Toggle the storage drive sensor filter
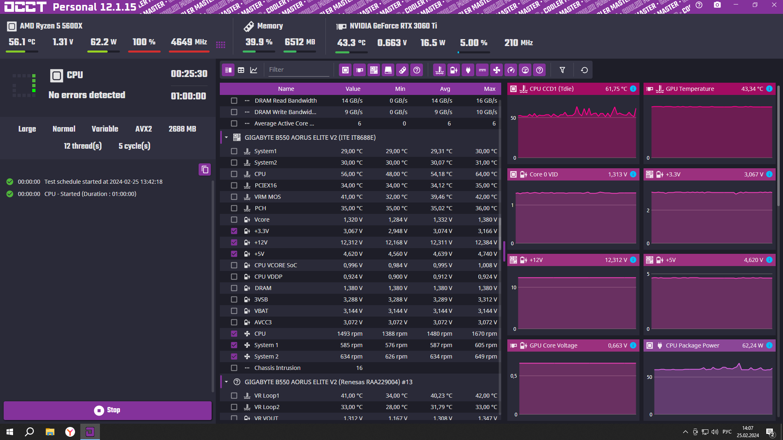This screenshot has height=440, width=783. [x=388, y=70]
